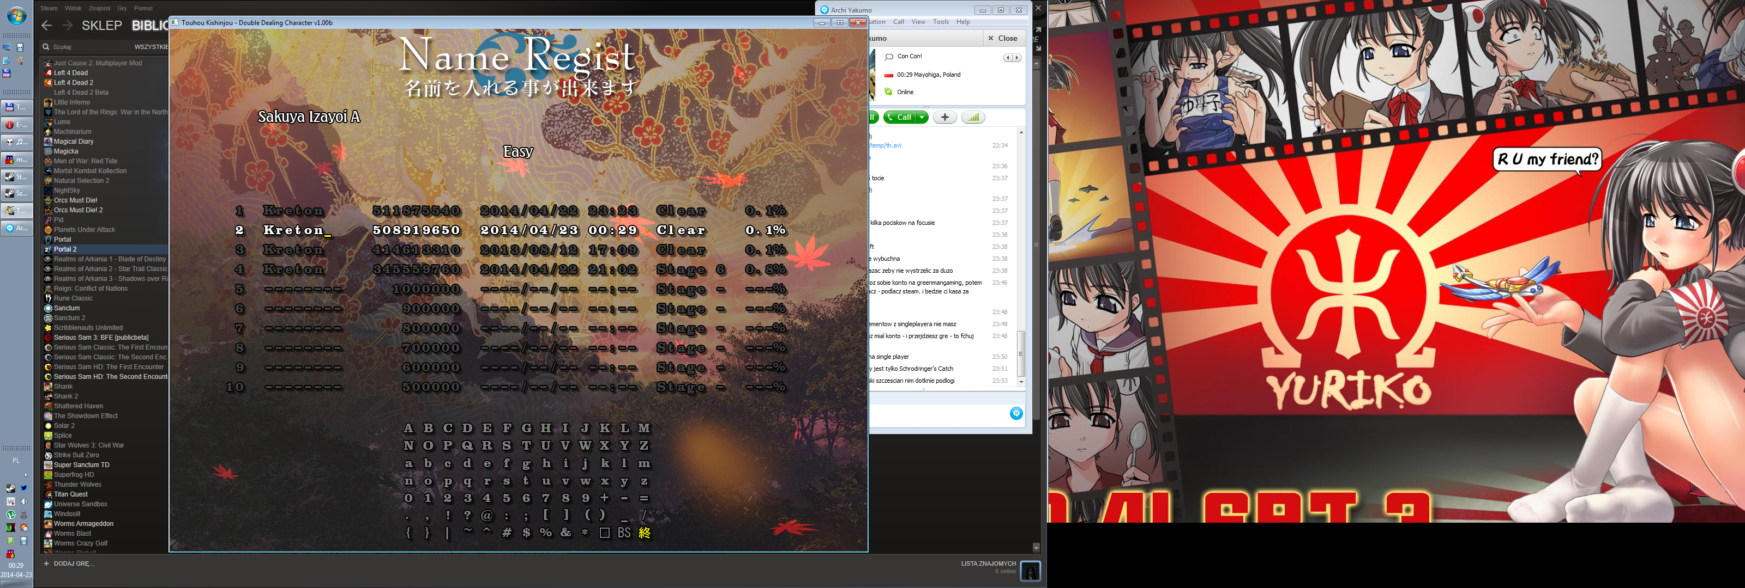Select BS backspace in the name entry grid
Screen dimensions: 1745x588
point(624,532)
